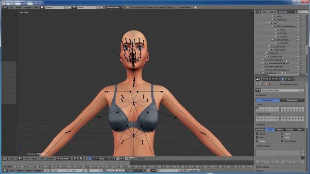Switch bone display to B-Bone
This screenshot has height=174, width=310.
click(280, 130)
